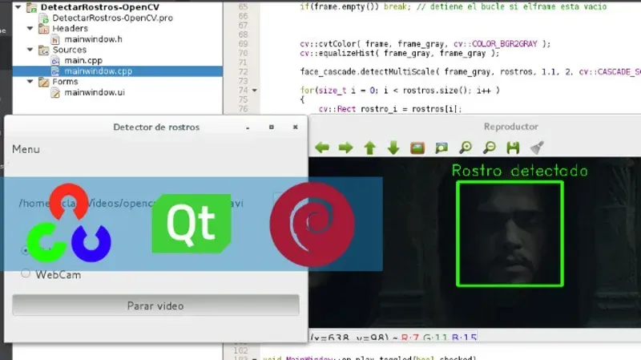Click the fit-to-window zoom icon

point(441,148)
